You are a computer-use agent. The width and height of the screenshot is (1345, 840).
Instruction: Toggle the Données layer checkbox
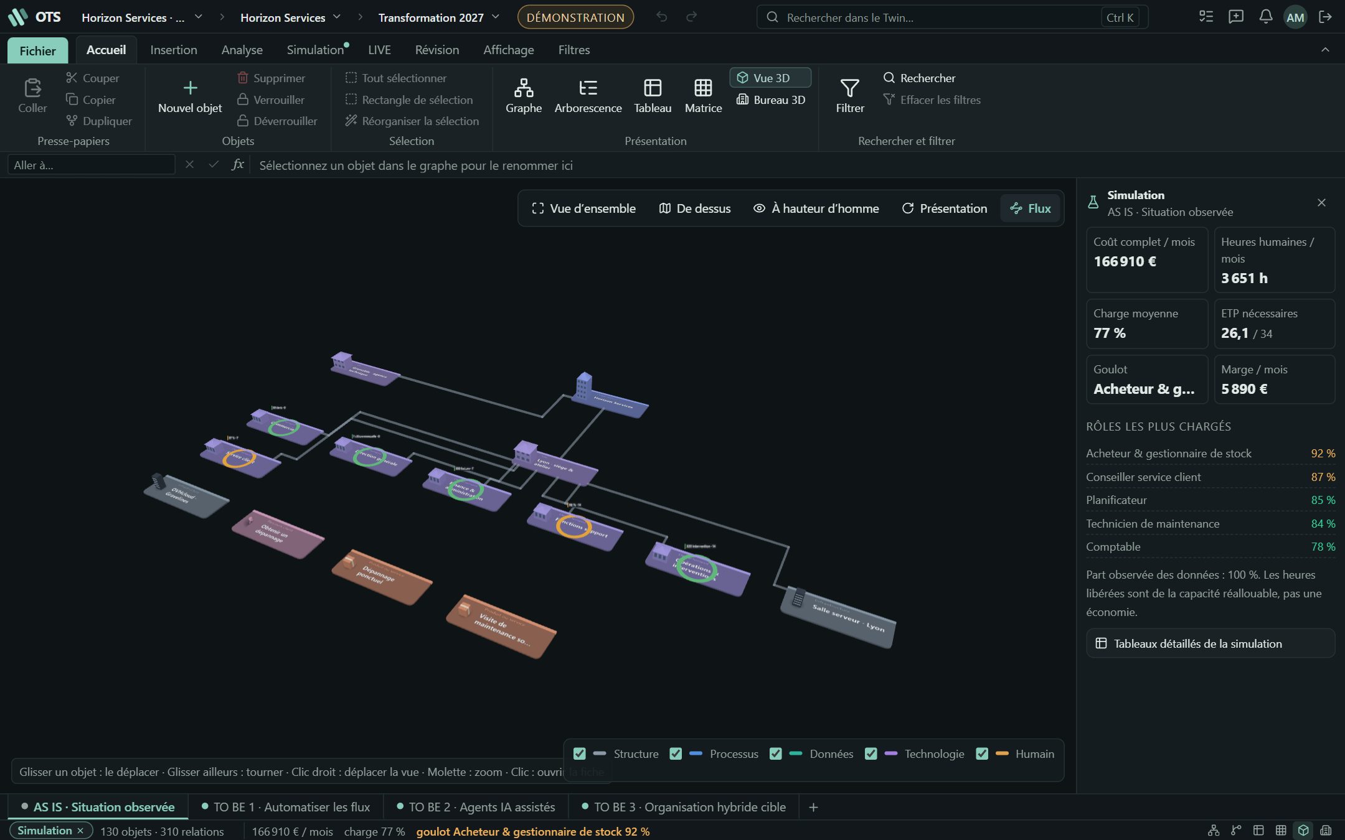(x=775, y=754)
